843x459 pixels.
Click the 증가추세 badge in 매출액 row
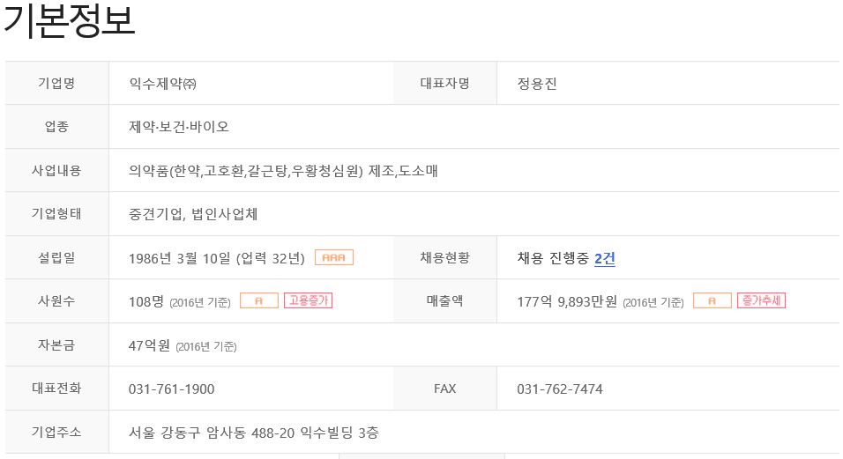click(x=761, y=300)
